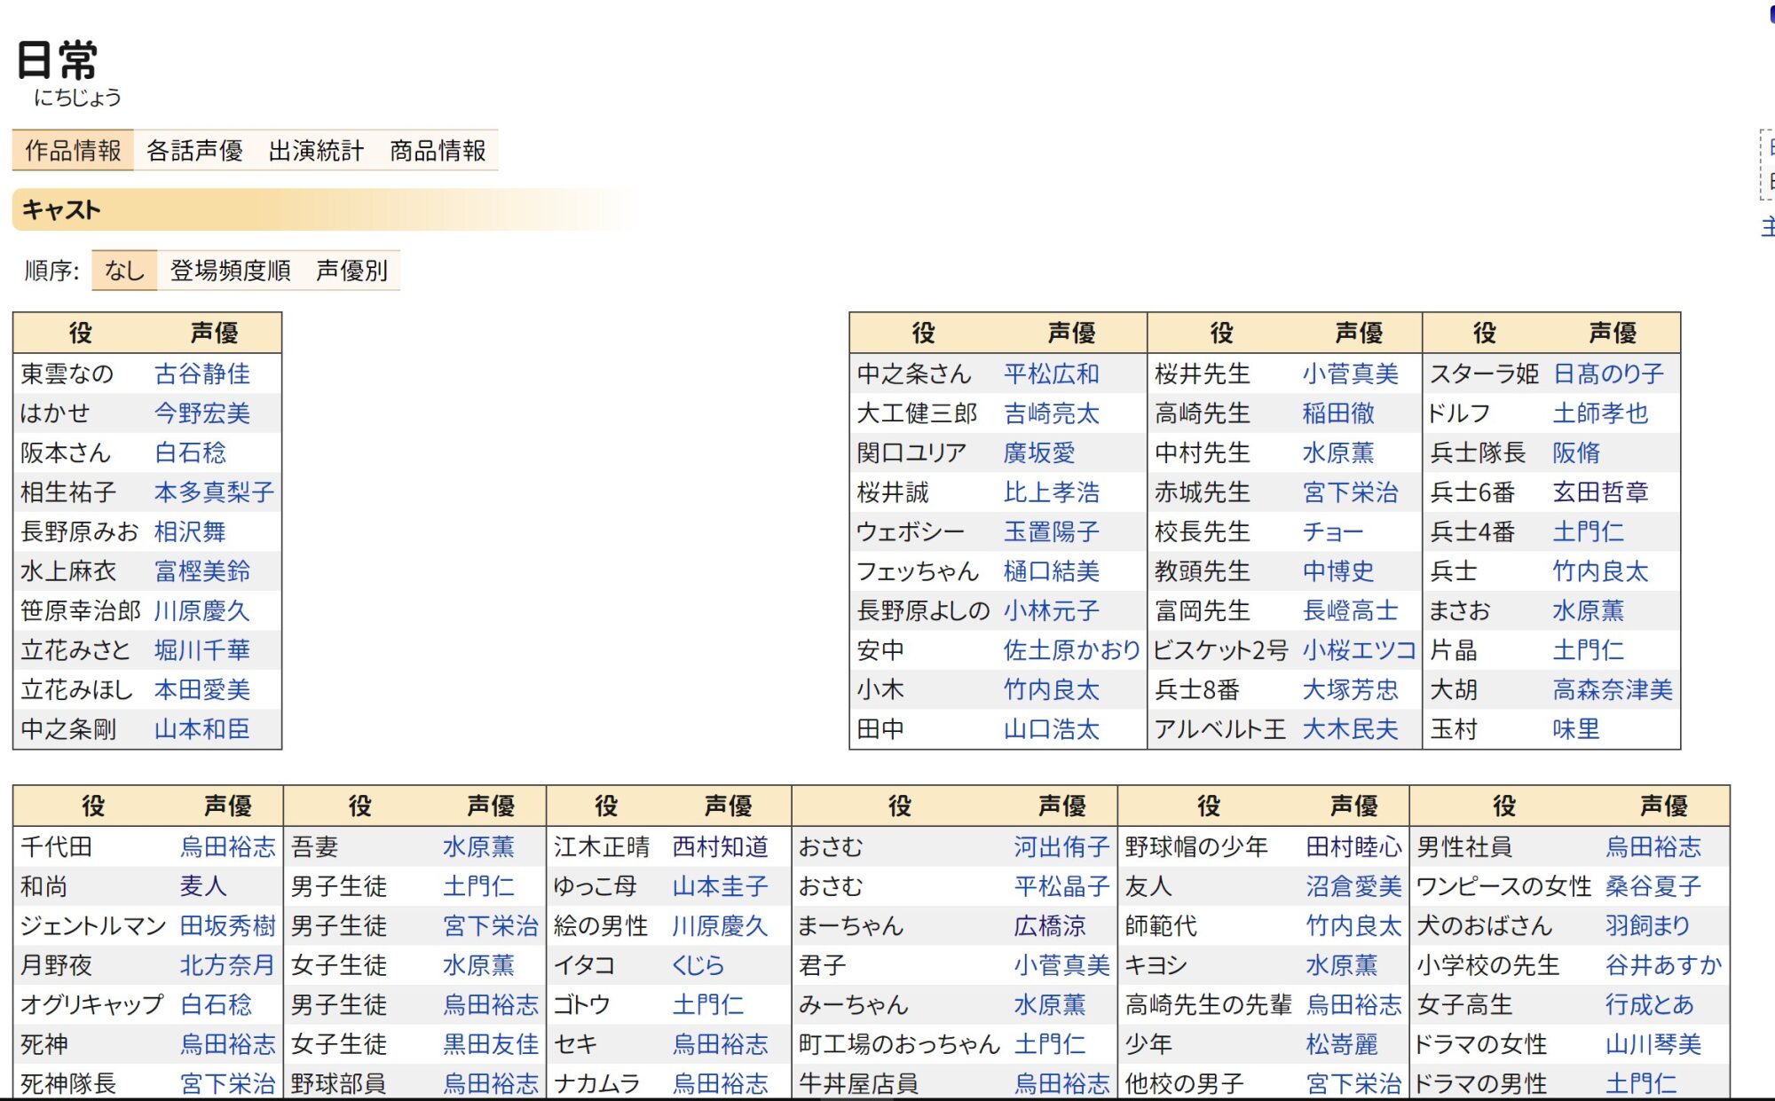Open the 麦人 link
This screenshot has width=1775, height=1101.
pos(203,886)
